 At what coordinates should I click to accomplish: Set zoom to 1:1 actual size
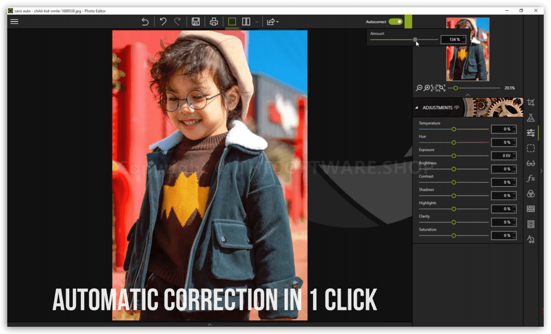(x=434, y=88)
